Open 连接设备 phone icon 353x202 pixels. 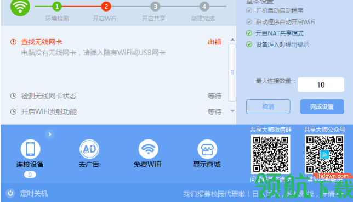(30, 149)
